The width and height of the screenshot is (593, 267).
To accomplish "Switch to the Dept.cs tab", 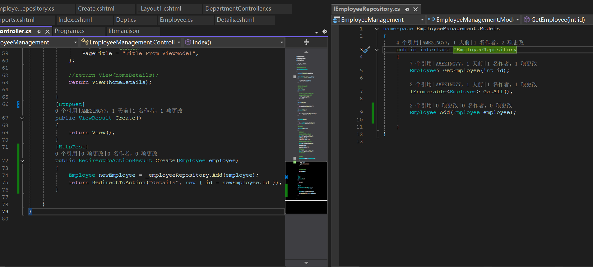I will (x=135, y=20).
